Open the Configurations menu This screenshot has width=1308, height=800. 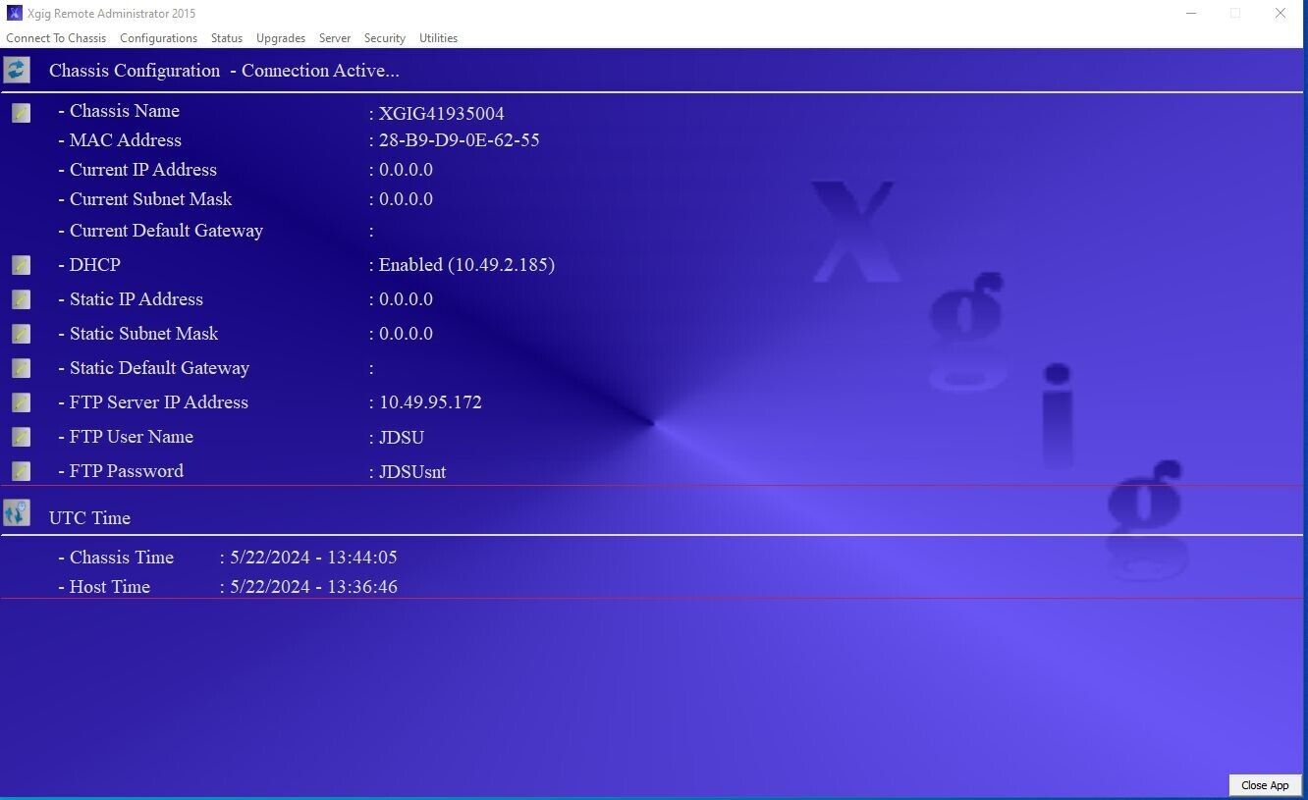(158, 38)
